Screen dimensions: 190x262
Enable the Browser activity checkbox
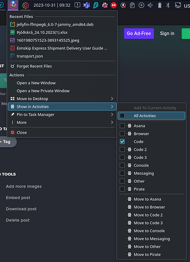tap(122, 134)
